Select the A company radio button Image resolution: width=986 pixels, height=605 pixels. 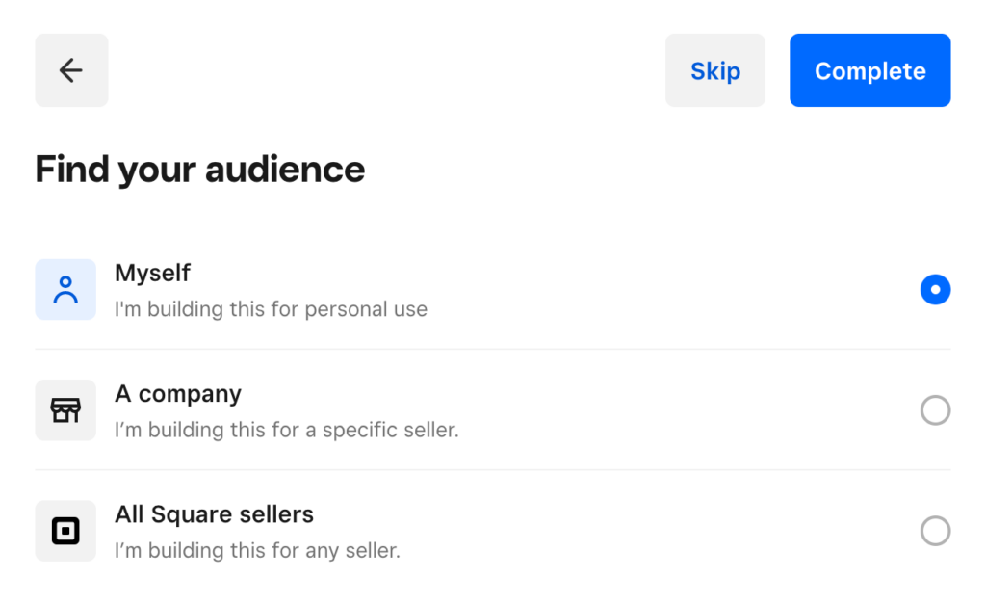(935, 410)
